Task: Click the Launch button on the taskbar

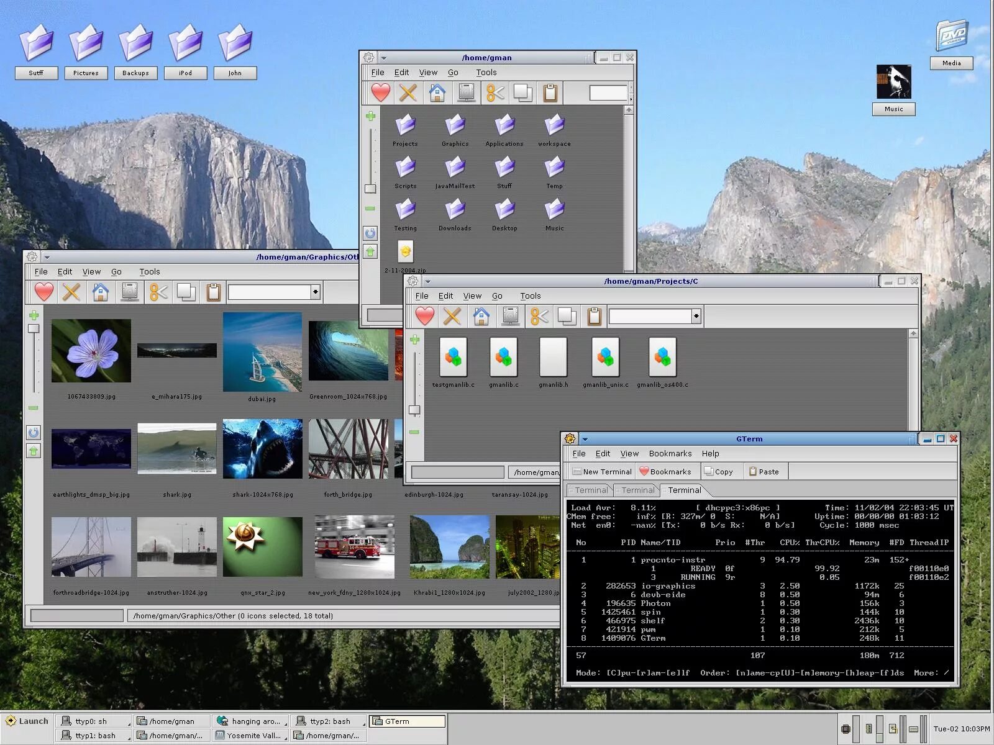Action: click(27, 721)
